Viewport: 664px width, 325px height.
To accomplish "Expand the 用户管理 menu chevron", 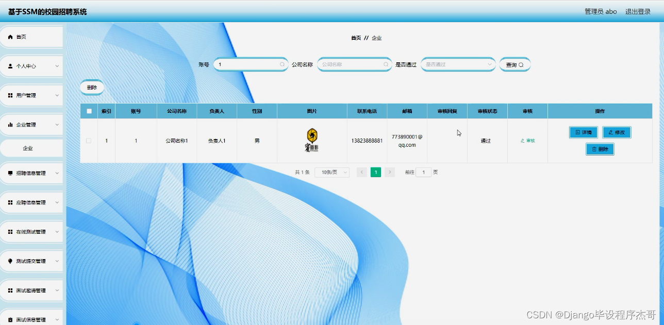I will point(57,96).
